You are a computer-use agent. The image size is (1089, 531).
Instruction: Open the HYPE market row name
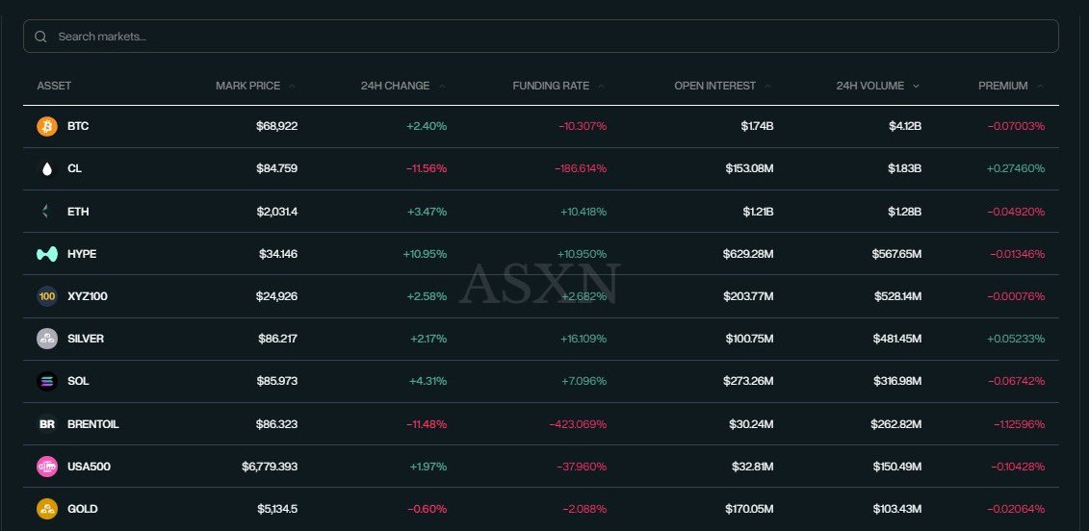tap(82, 254)
